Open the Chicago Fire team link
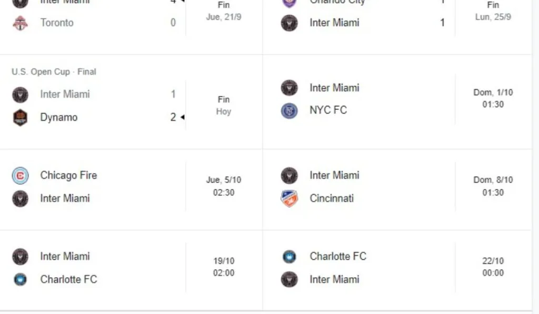Screen dimensions: 539x314 (68, 176)
